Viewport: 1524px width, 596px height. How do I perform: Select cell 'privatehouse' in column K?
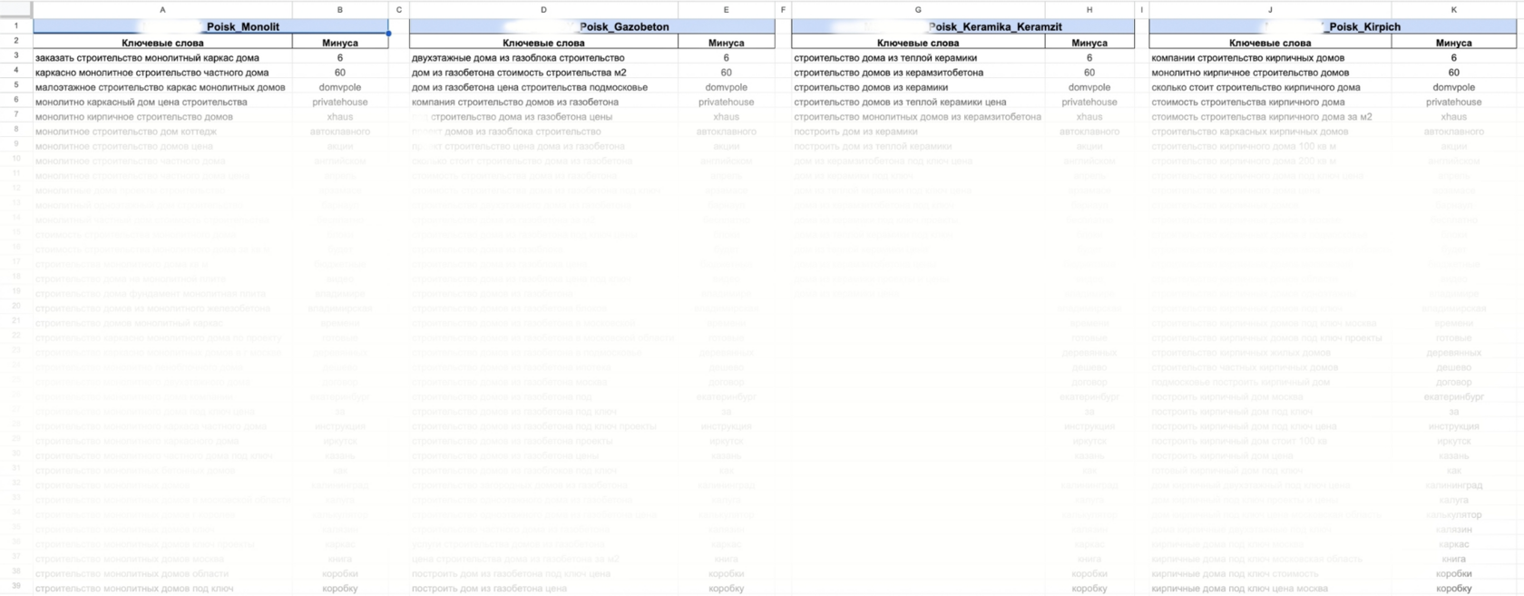[x=1453, y=102]
